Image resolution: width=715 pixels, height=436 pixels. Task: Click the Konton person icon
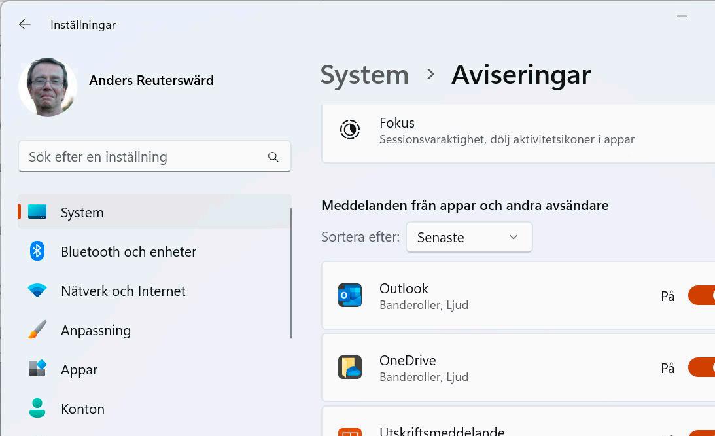coord(37,409)
